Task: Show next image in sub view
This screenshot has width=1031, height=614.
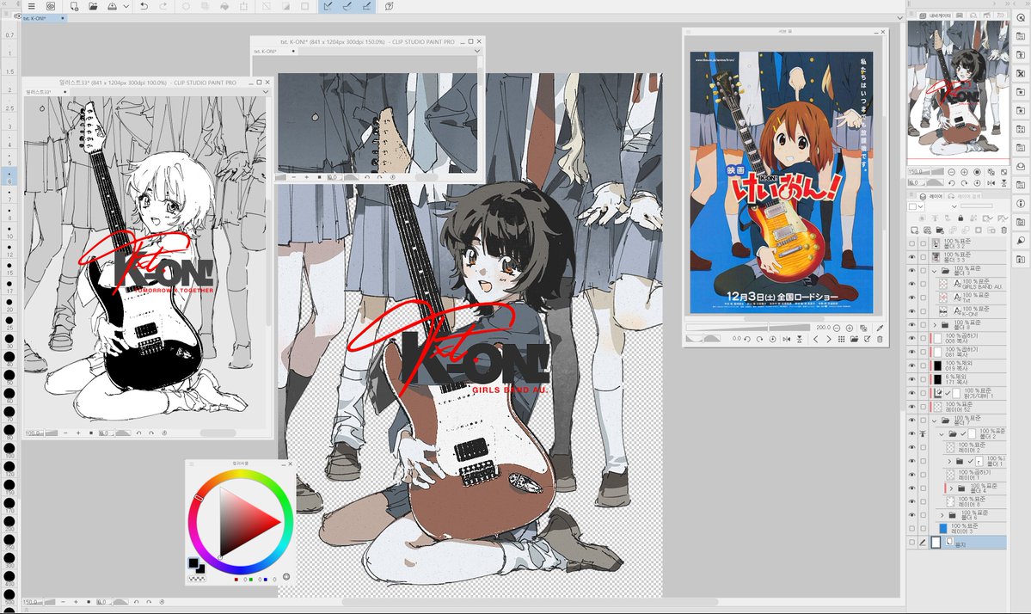Action: [x=828, y=339]
